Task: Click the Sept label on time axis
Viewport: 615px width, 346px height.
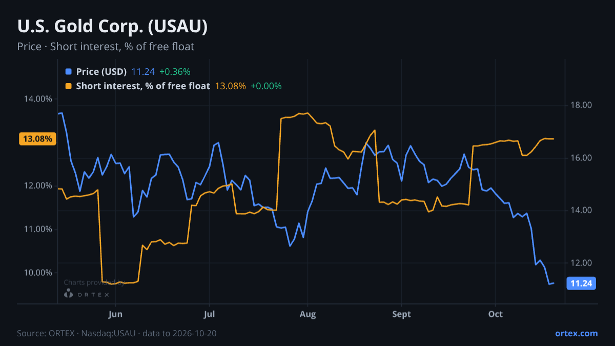Action: click(401, 314)
